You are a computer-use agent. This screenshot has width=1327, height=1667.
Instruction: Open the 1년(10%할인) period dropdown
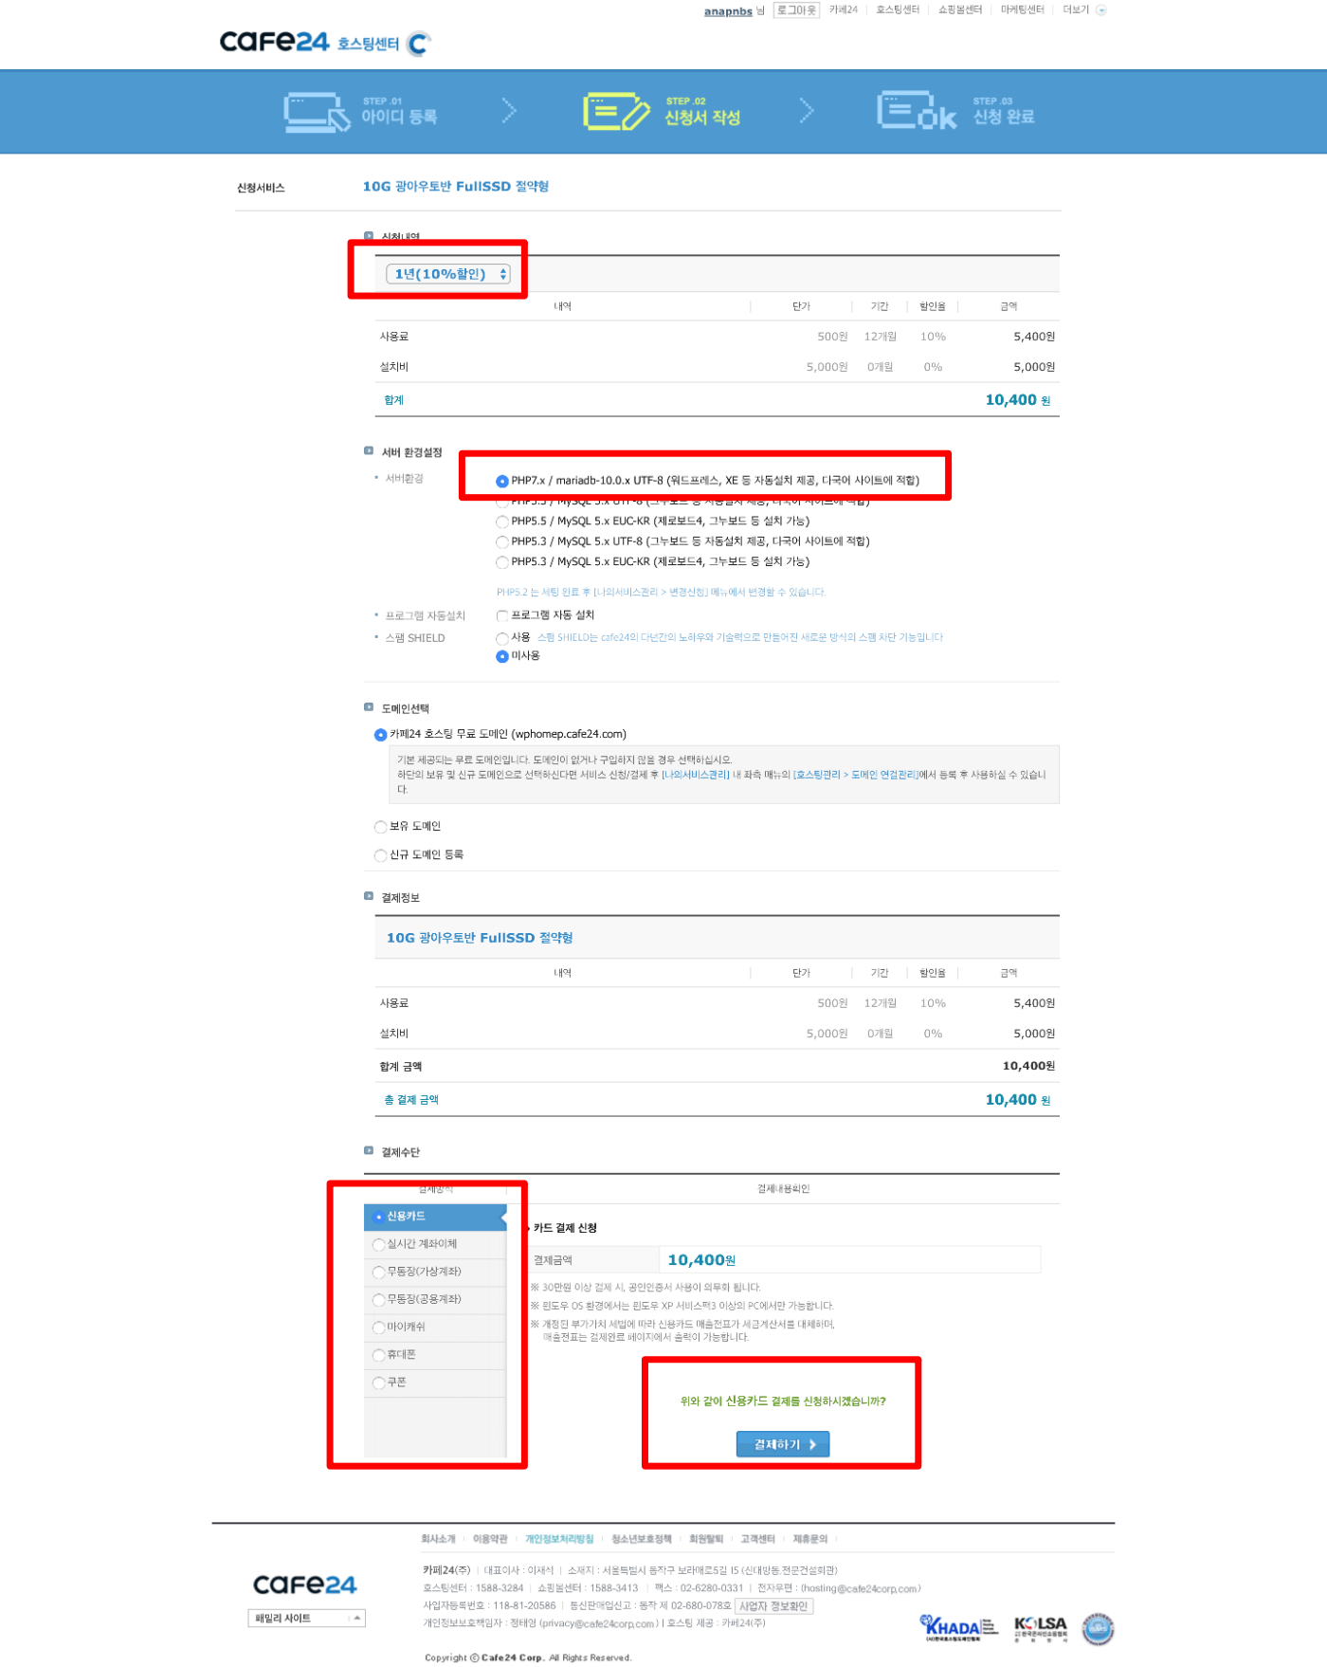click(448, 274)
